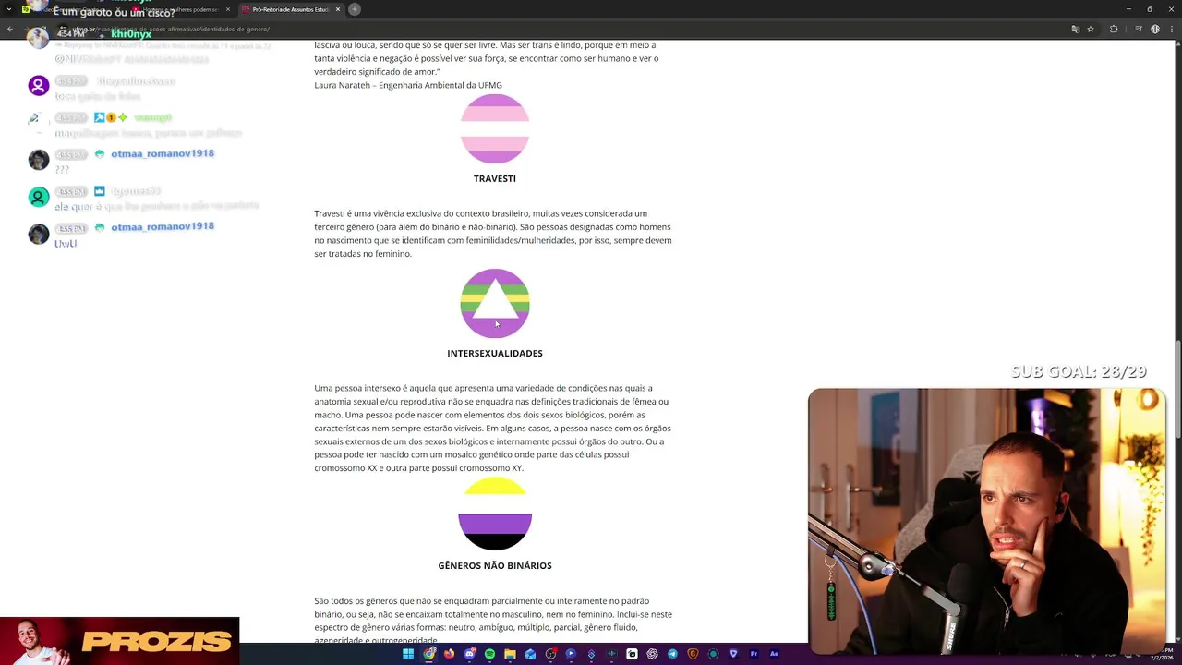Click the Travesti pink striped flag circle
The width and height of the screenshot is (1182, 665).
495,128
